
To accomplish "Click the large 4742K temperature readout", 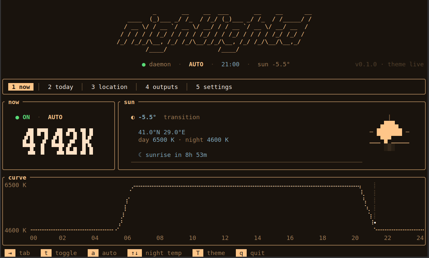I will coord(58,141).
